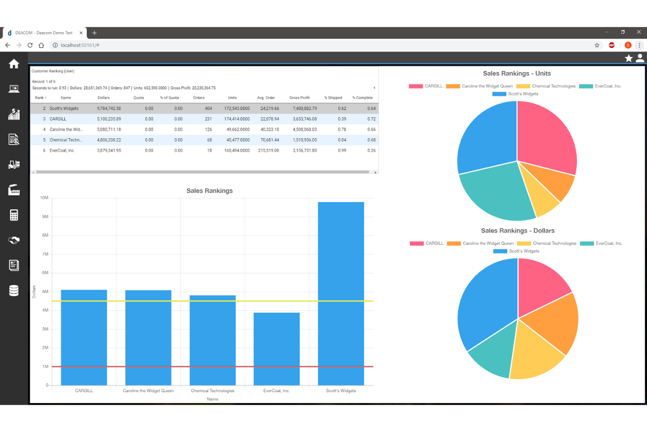Switch to the DEACOM Deacom Demo Test tab
The image size is (647, 432).
tap(44, 32)
